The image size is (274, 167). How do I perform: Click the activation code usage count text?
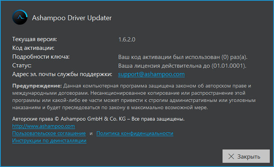pos(183,57)
